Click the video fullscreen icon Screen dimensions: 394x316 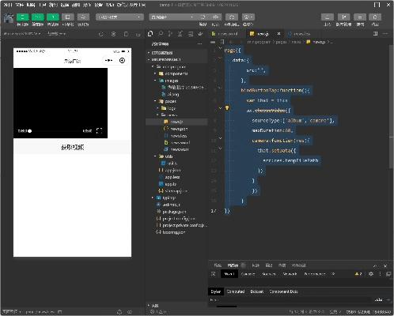pos(99,131)
